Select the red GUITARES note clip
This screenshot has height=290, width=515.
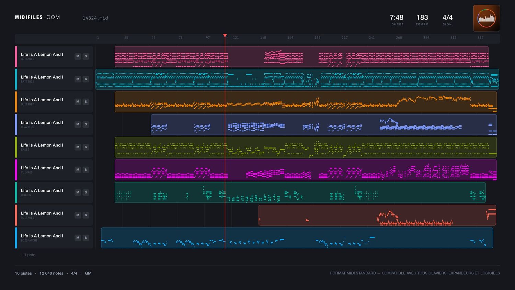point(377,215)
